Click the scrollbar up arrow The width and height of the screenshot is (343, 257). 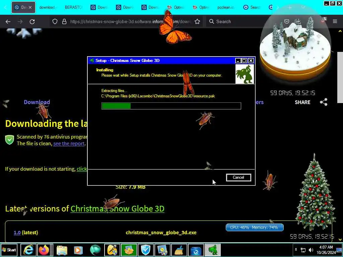340,31
